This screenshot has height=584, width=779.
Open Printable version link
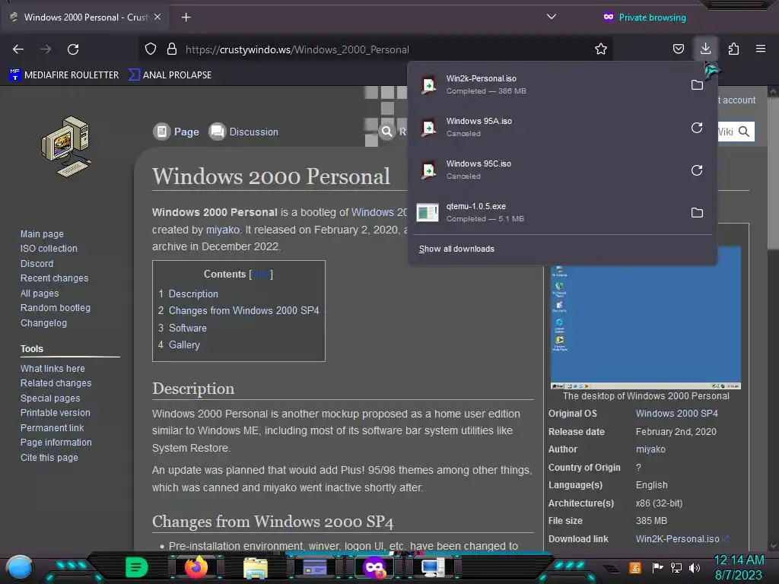[x=55, y=413]
